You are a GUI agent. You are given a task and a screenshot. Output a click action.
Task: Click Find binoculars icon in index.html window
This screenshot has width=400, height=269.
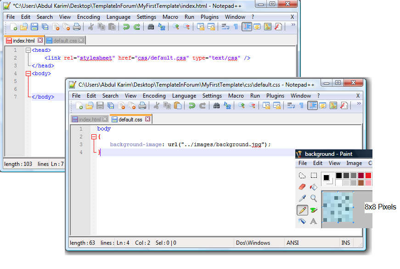151,27
